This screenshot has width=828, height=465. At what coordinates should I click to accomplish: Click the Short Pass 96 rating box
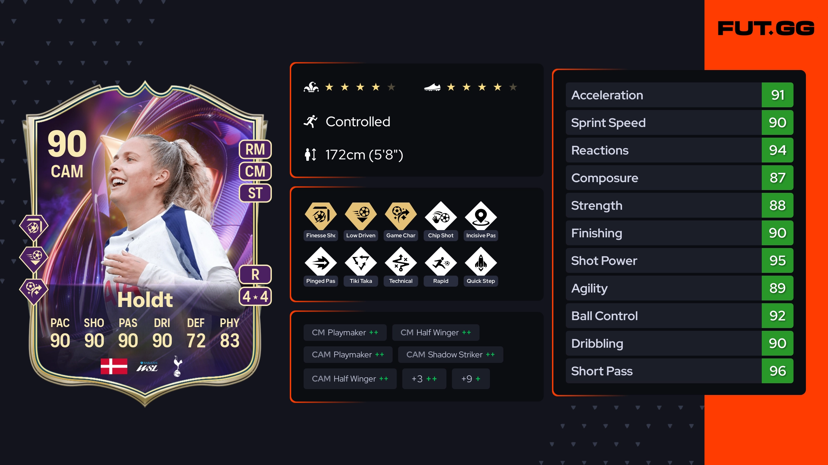tap(777, 371)
